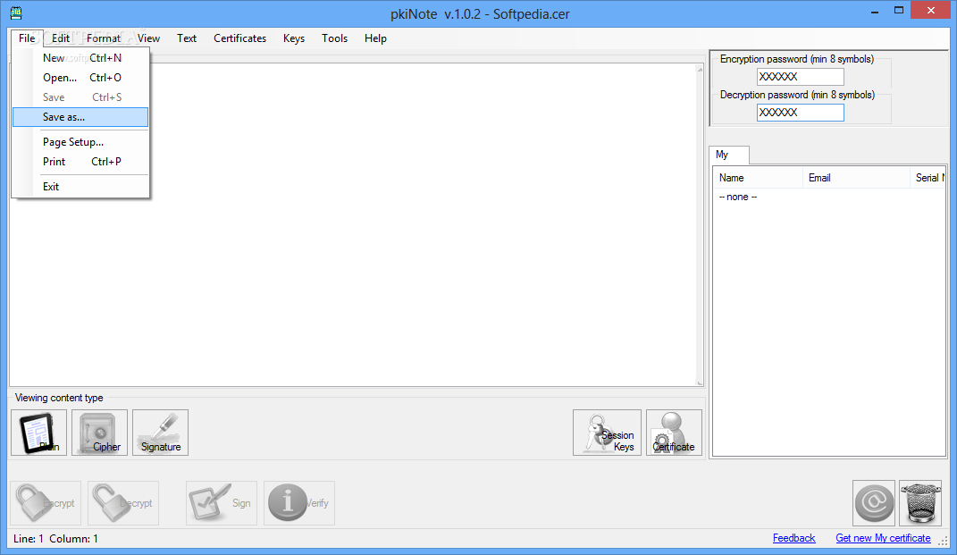Open Get new My certificate link
957x555 pixels.
coord(883,538)
